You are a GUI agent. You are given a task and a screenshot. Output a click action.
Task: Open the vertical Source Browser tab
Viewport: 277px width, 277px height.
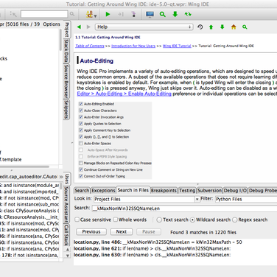[66, 81]
